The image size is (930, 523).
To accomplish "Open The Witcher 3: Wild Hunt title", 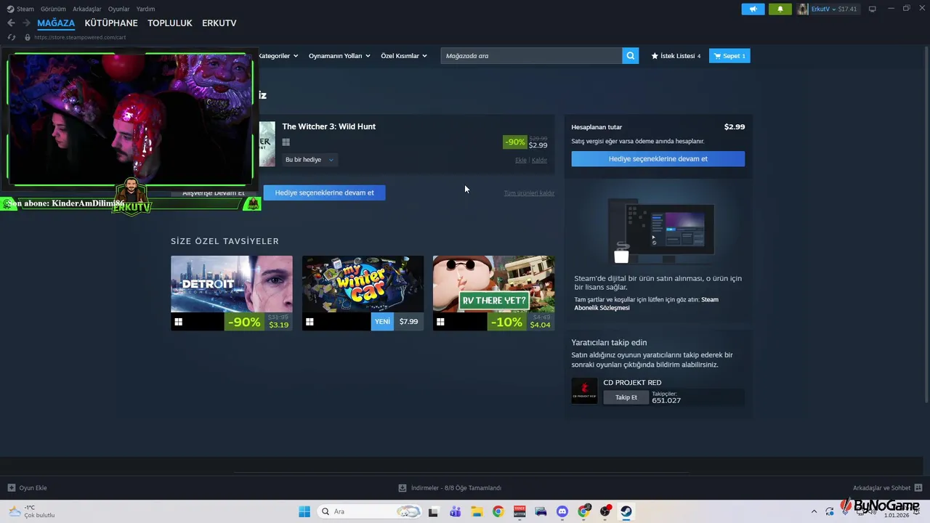I will point(328,126).
